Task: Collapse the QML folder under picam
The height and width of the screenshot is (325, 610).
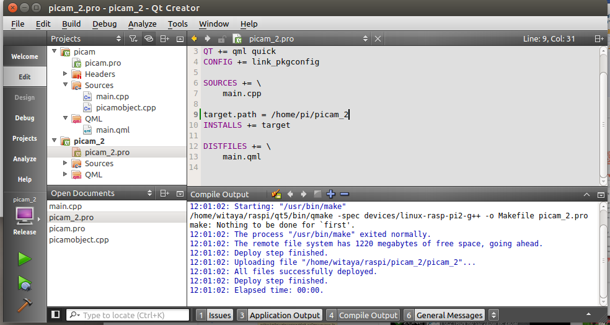Action: (65, 118)
